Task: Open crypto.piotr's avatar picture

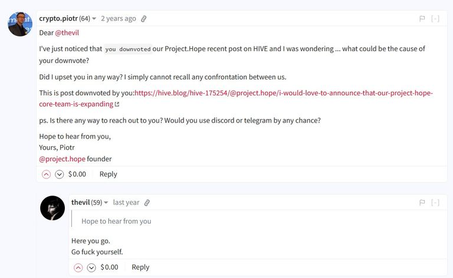Action: [20, 24]
